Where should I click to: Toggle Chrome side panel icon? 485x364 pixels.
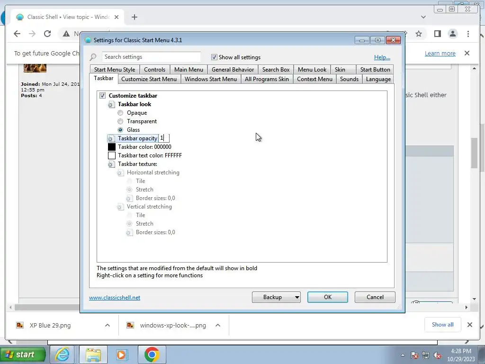(x=437, y=34)
